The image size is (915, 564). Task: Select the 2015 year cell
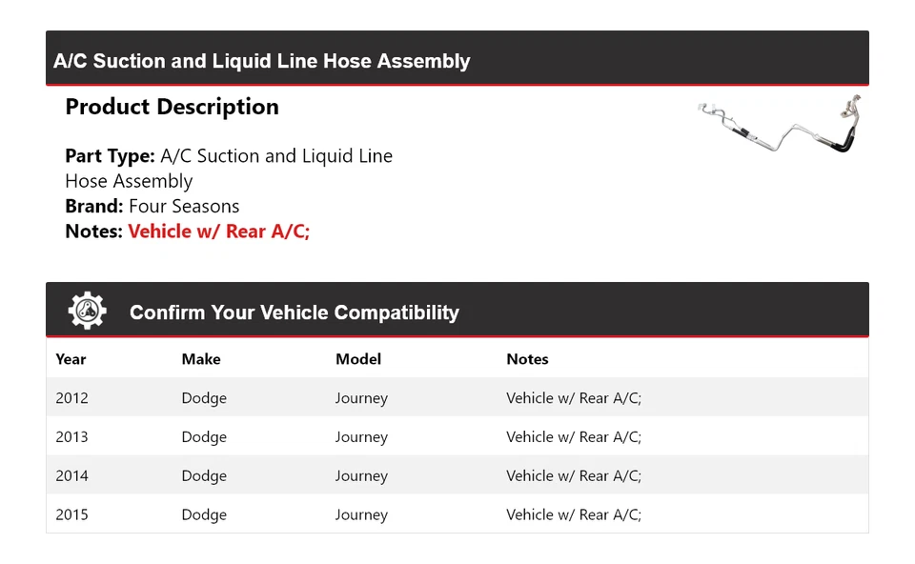[71, 515]
